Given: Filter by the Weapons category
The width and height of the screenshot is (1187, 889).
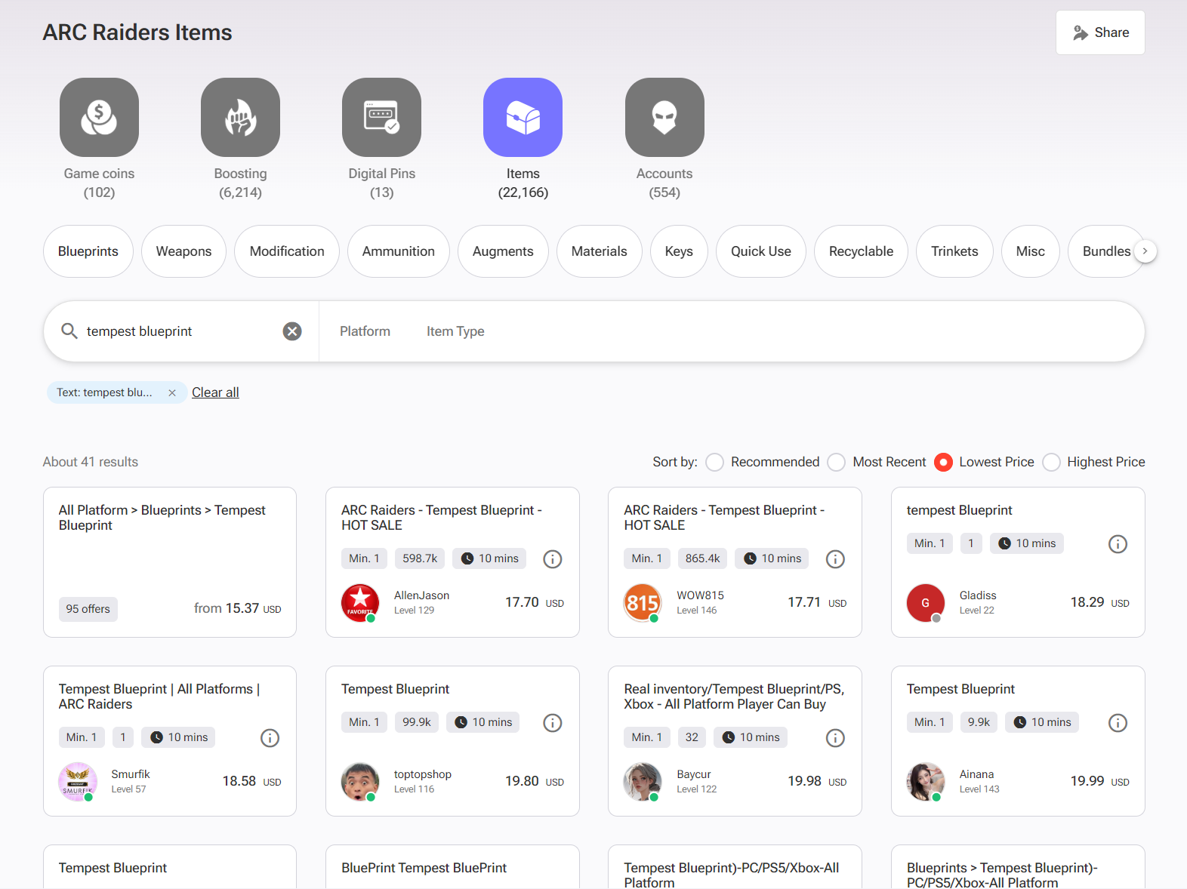Looking at the screenshot, I should [183, 251].
